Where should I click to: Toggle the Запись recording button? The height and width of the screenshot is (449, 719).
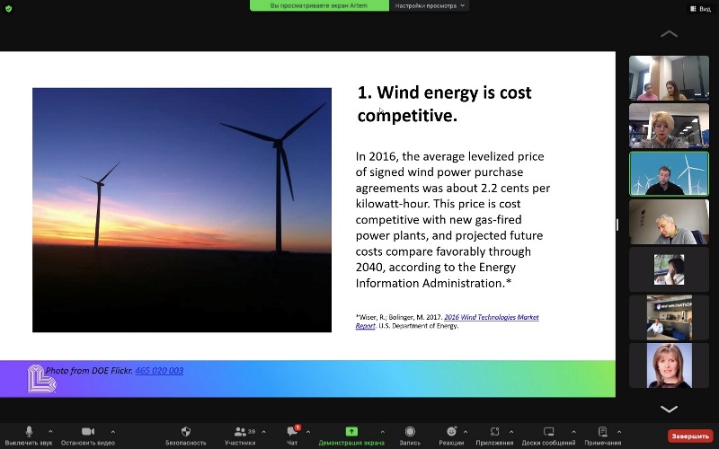(x=410, y=432)
